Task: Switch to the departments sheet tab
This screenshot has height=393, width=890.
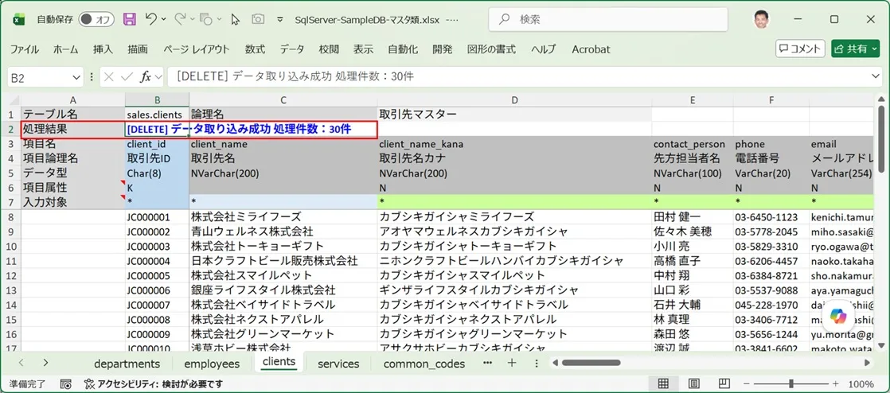Action: [x=127, y=364]
